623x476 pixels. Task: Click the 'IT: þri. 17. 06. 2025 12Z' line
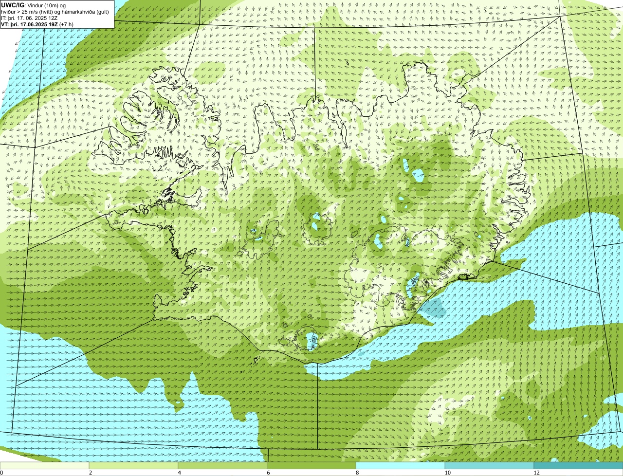pyautogui.click(x=29, y=18)
